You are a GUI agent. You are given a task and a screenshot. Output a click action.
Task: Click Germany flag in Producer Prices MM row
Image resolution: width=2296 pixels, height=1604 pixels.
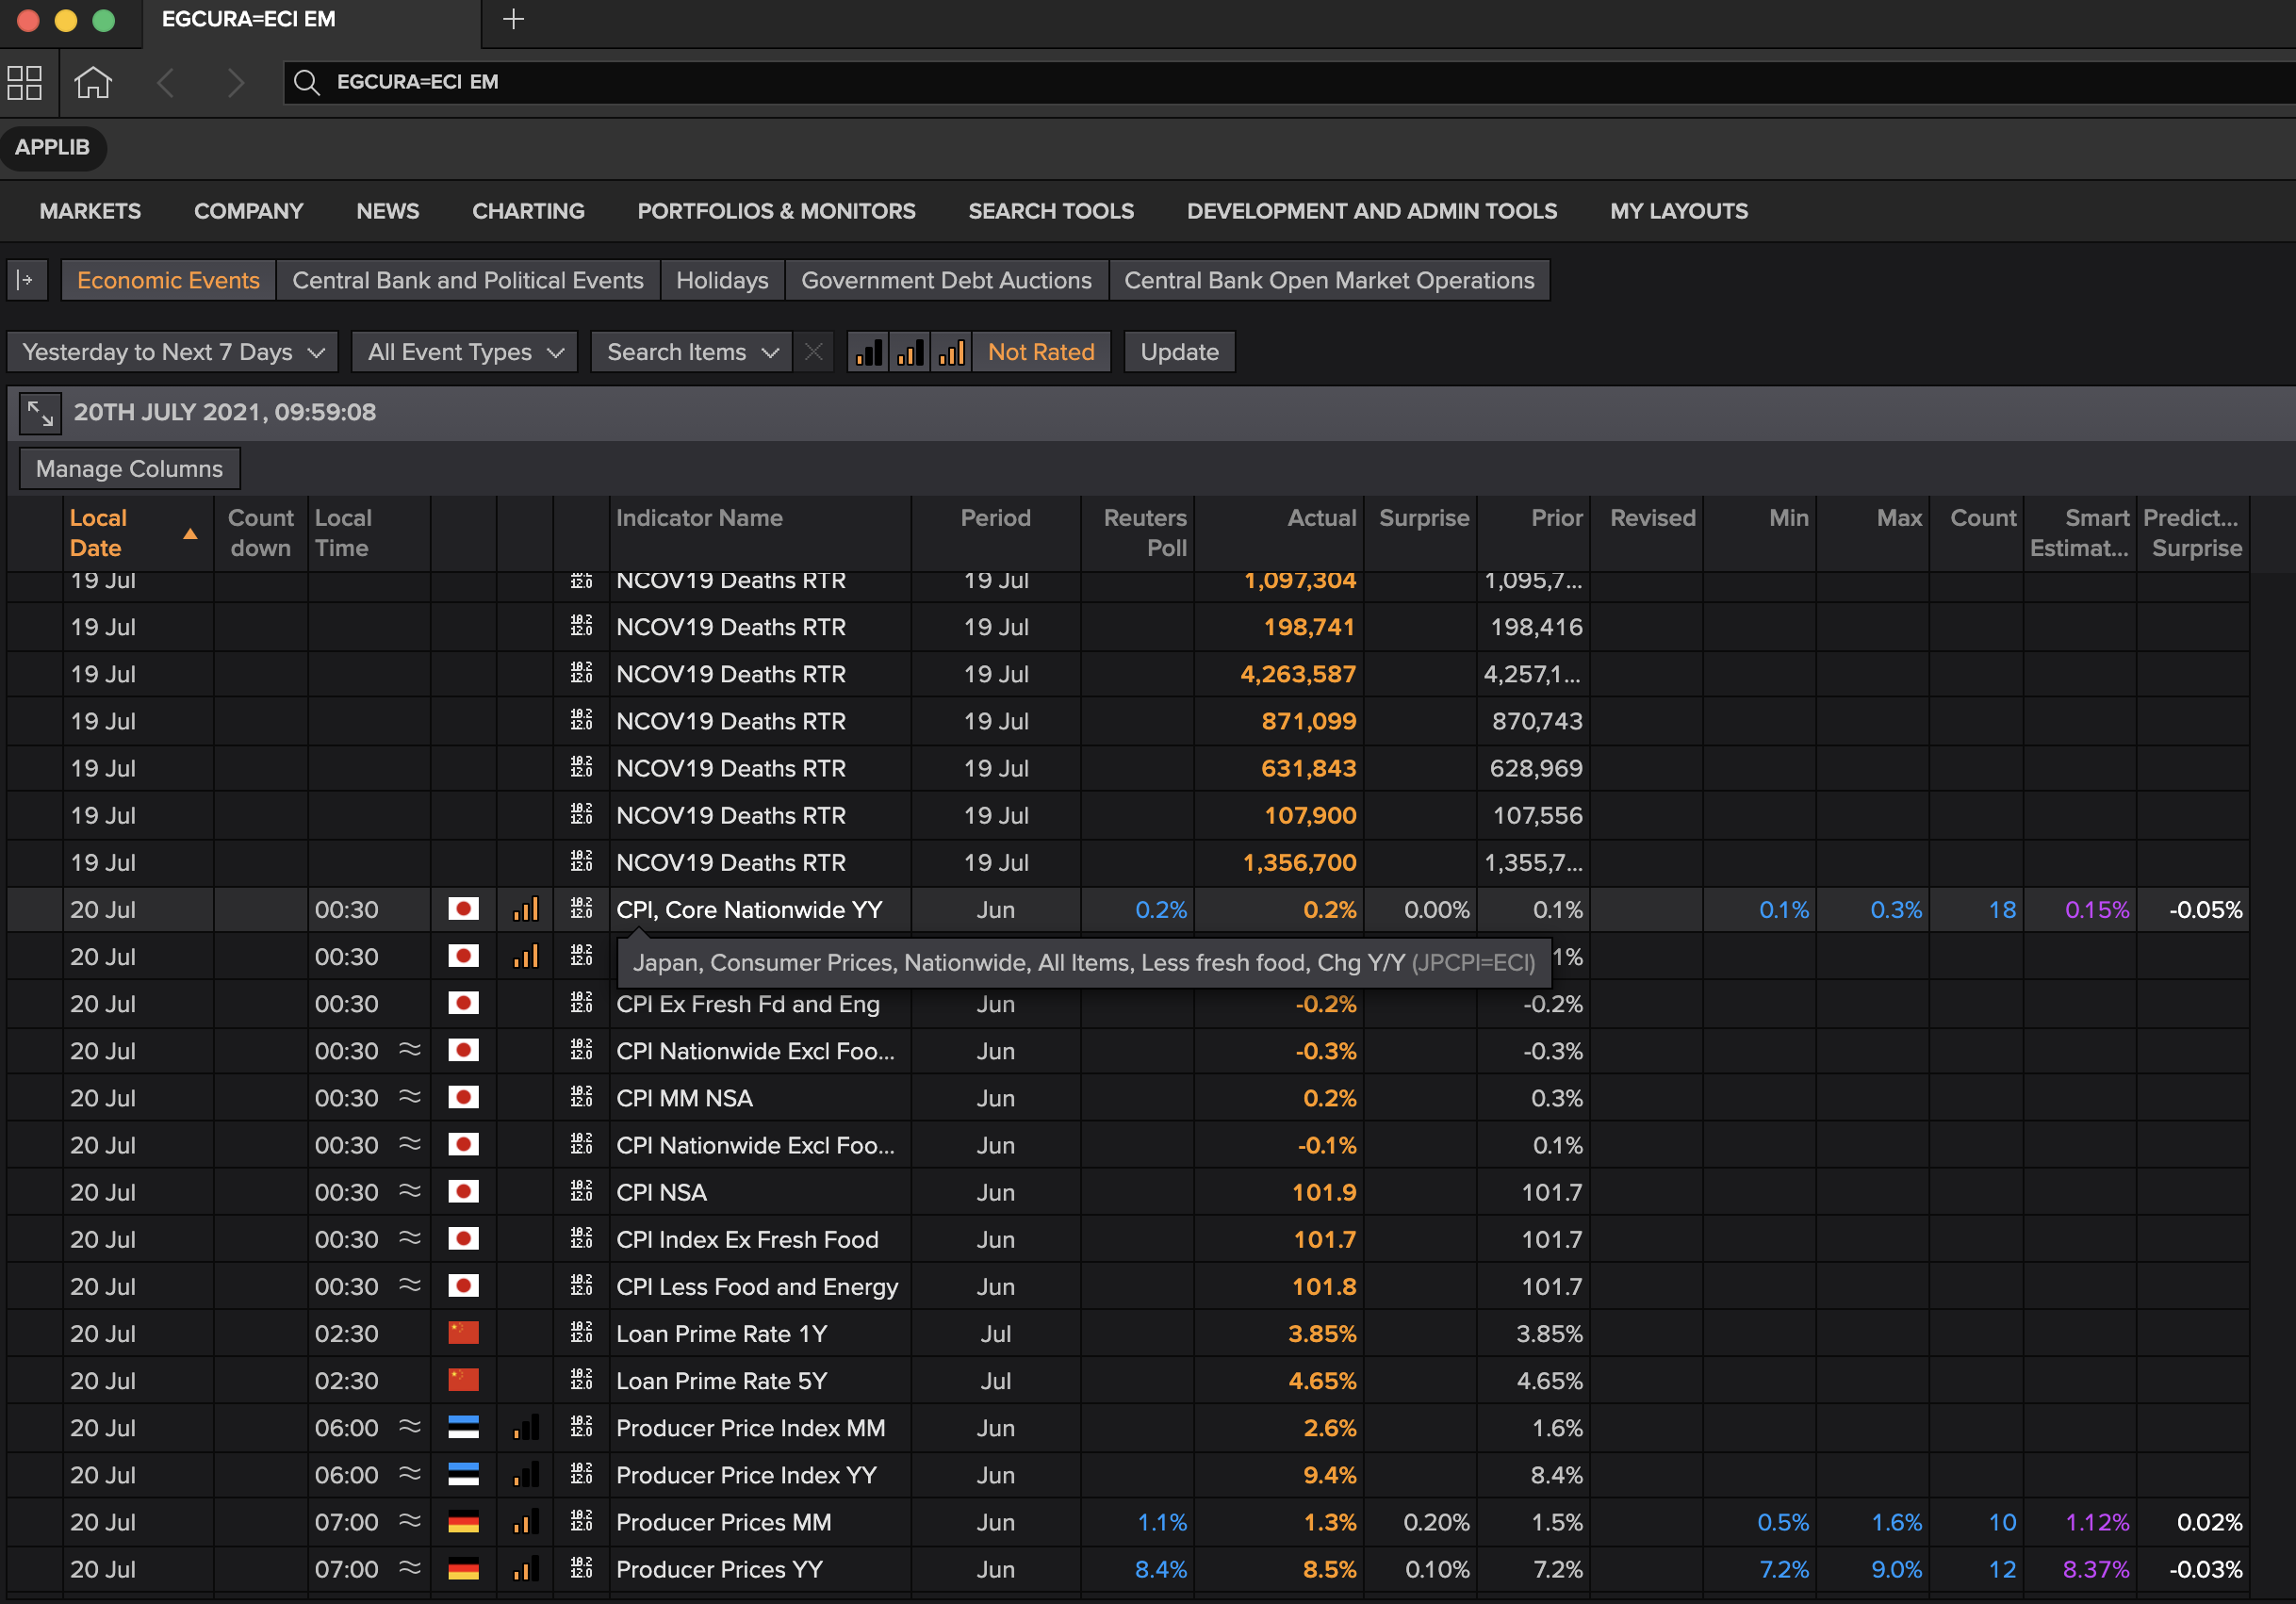click(463, 1522)
